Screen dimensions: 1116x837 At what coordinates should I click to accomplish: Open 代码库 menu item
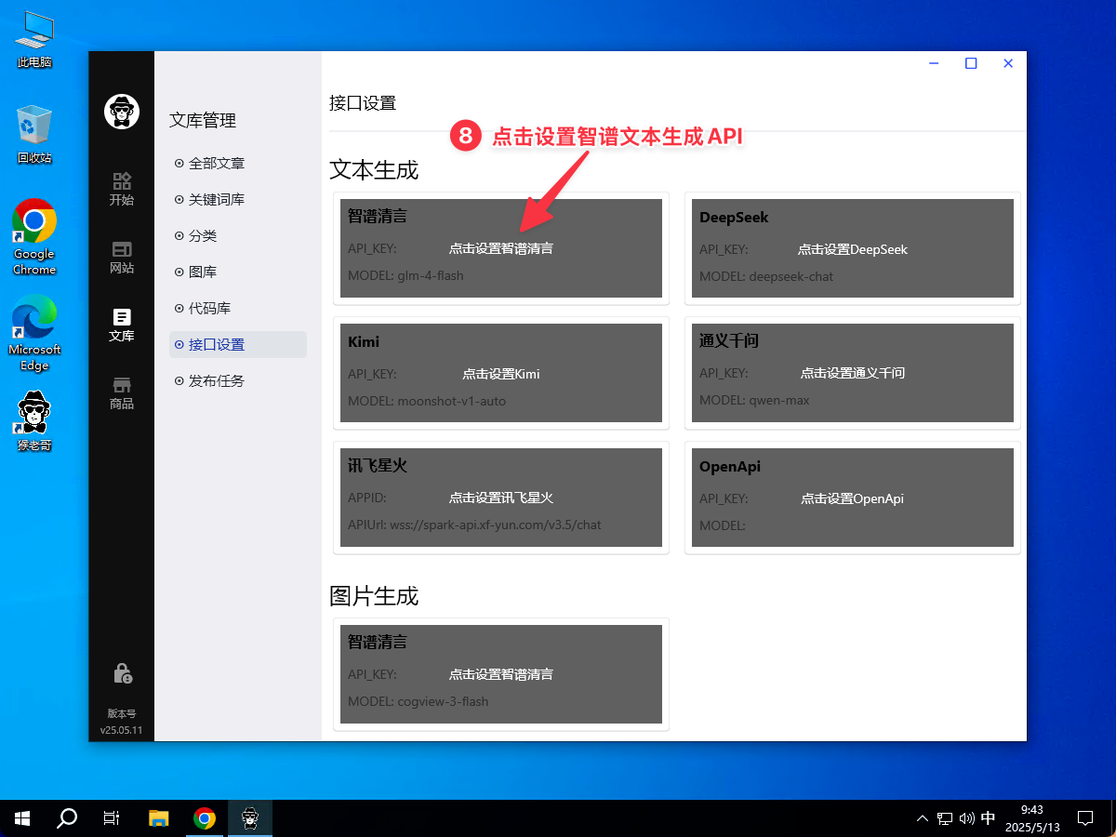(x=238, y=309)
